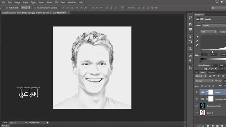Image resolution: width=226 pixels, height=127 pixels.
Task: Click the 3D pan mode icon
Action: click(148, 8)
